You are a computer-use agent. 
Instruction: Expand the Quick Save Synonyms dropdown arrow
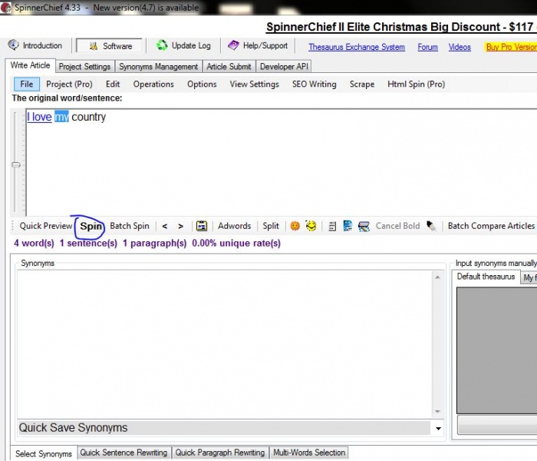(438, 429)
